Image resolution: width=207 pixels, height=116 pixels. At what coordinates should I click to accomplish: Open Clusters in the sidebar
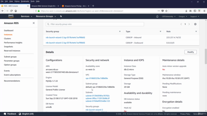(7, 39)
